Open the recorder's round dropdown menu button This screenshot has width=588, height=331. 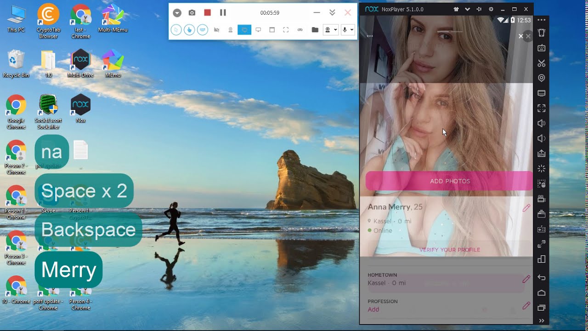pyautogui.click(x=177, y=13)
